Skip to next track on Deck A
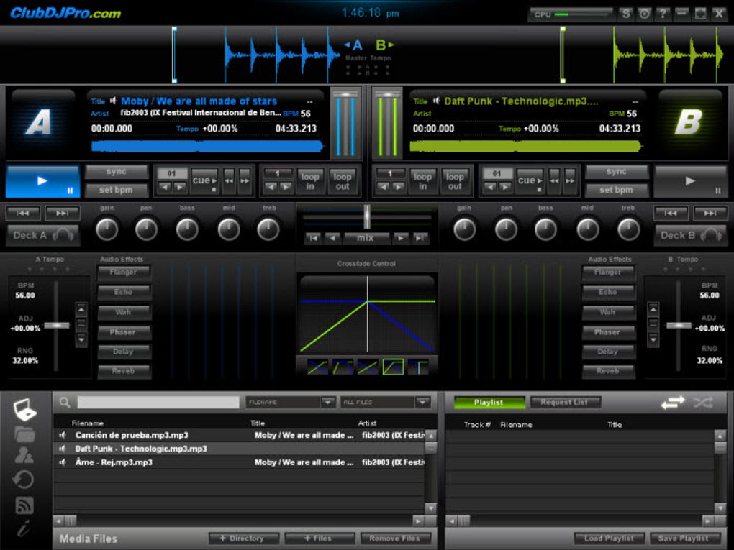 coord(63,214)
